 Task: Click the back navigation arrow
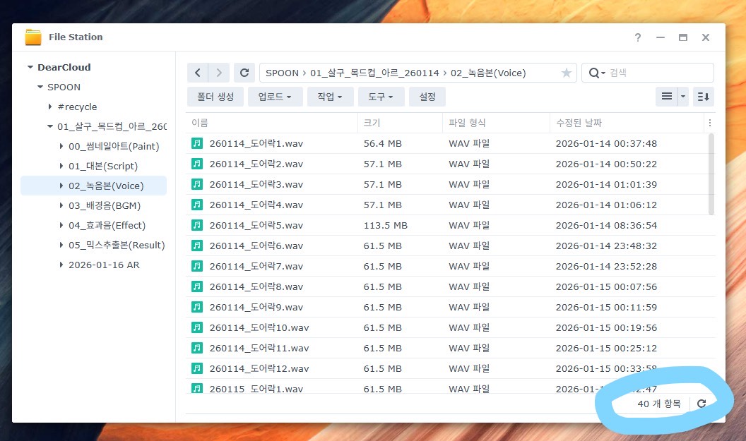[x=198, y=73]
